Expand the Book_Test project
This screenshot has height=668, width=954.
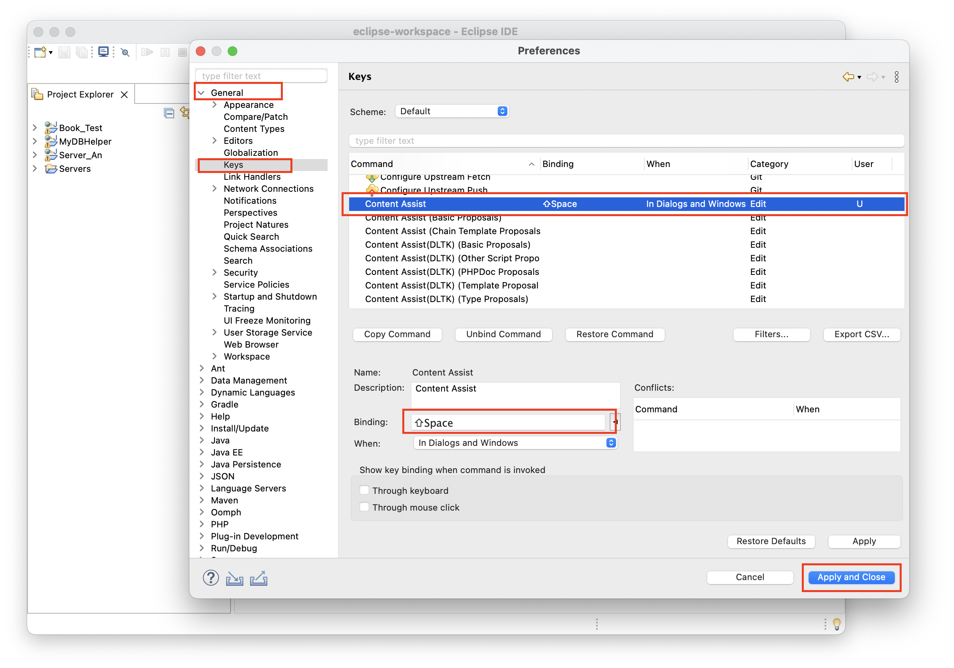click(x=35, y=128)
